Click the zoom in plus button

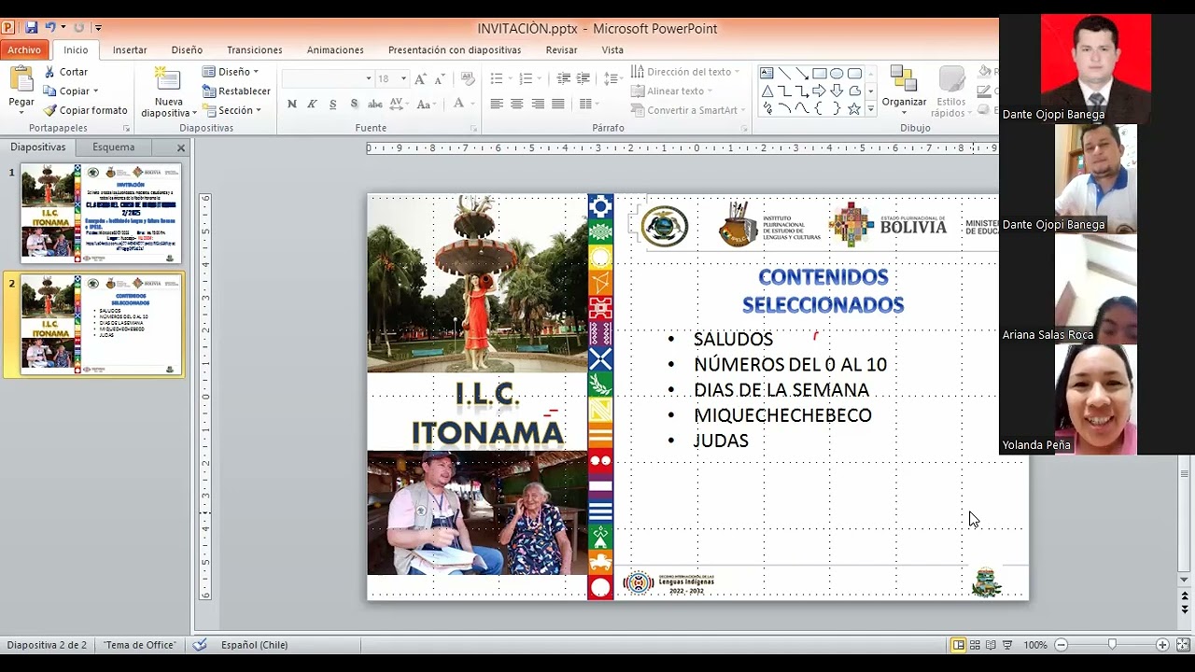click(1162, 645)
